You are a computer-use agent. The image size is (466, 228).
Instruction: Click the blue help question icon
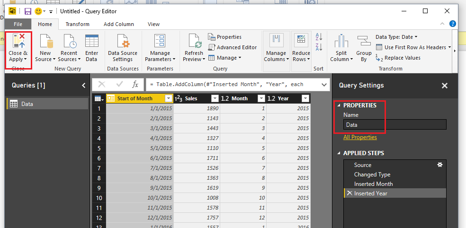click(453, 24)
